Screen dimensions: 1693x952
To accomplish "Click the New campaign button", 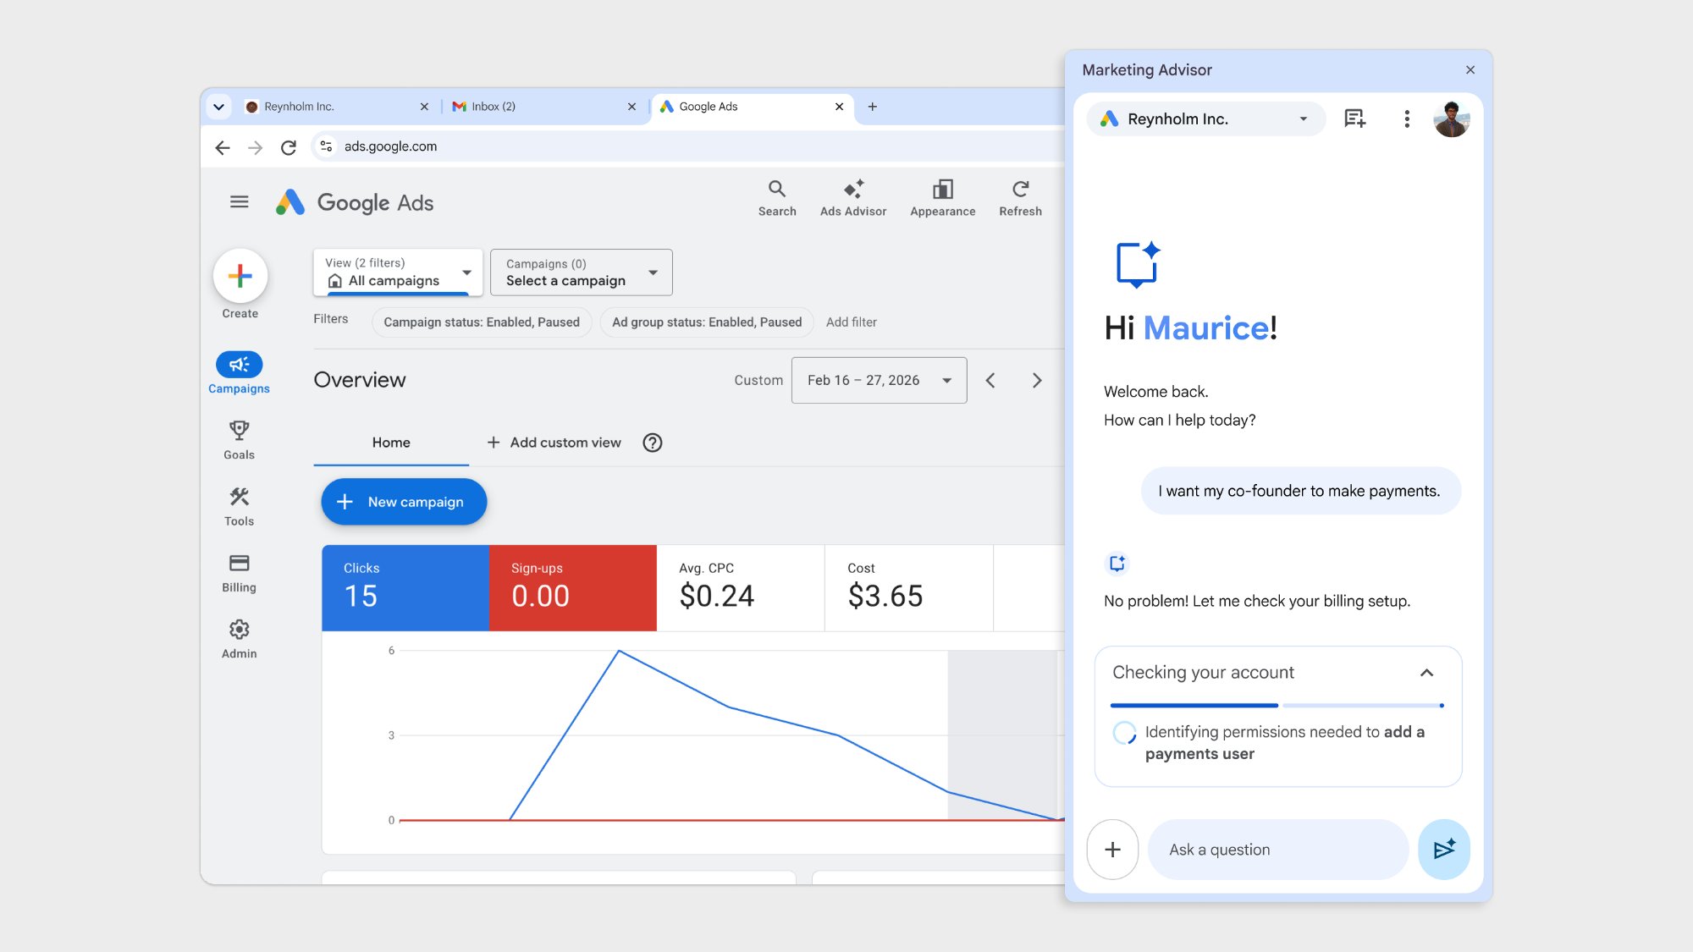I will click(x=404, y=502).
